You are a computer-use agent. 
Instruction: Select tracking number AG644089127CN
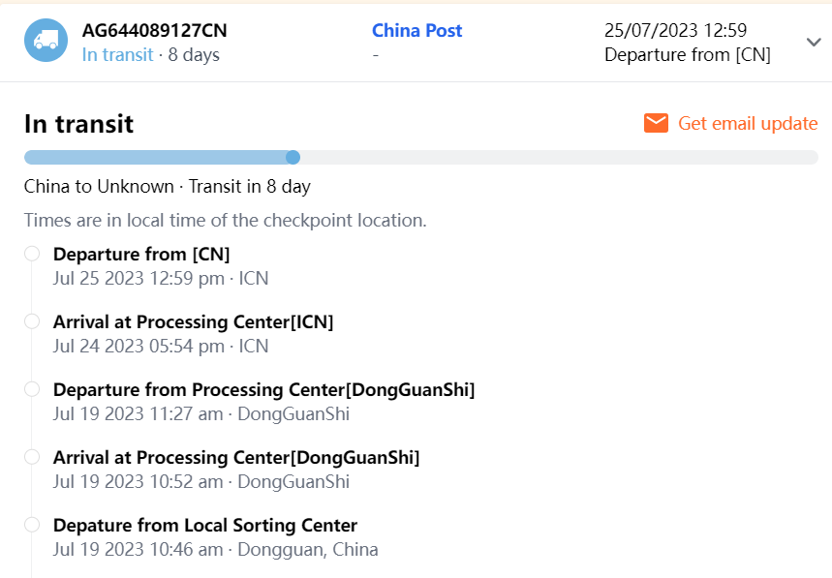click(x=155, y=30)
